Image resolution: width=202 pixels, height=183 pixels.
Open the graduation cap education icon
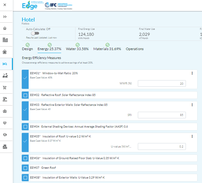point(5,135)
